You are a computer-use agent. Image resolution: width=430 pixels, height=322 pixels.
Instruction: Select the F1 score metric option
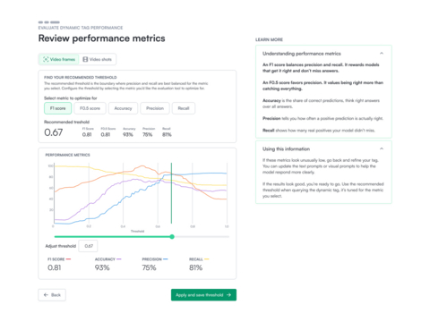click(58, 108)
